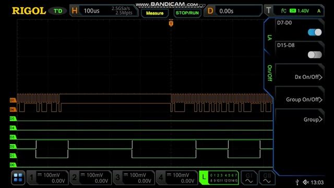Tap the trigger position marker
Image resolution: width=334 pixels, height=188 pixels.
(171, 23)
